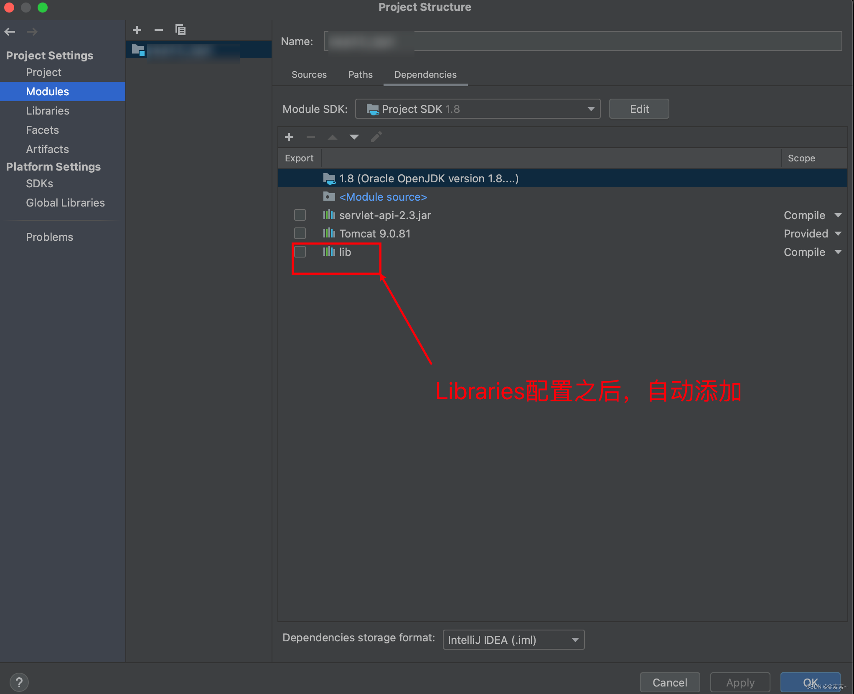Move dependency down in order
854x694 pixels.
tap(354, 137)
